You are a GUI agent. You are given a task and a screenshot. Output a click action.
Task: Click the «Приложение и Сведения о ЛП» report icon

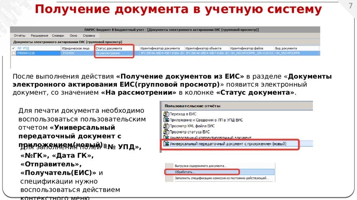[166, 120]
